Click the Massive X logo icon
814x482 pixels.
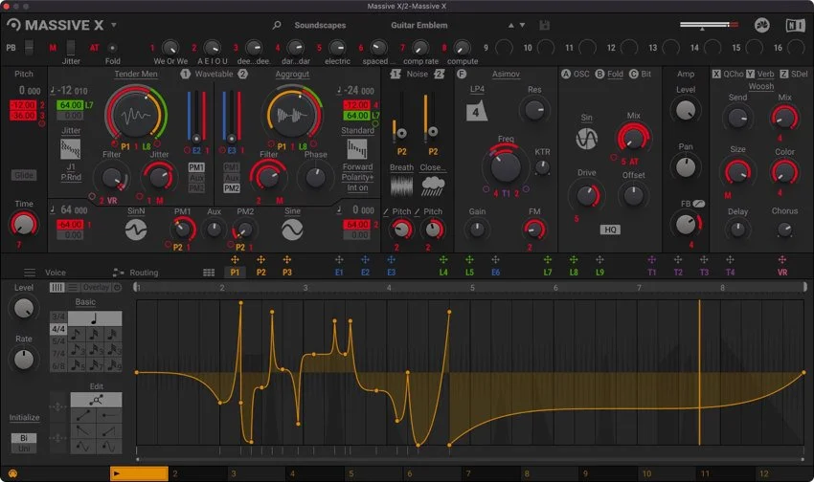tap(13, 25)
